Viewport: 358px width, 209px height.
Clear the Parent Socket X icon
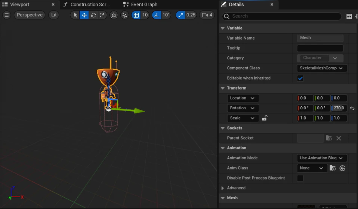339,138
